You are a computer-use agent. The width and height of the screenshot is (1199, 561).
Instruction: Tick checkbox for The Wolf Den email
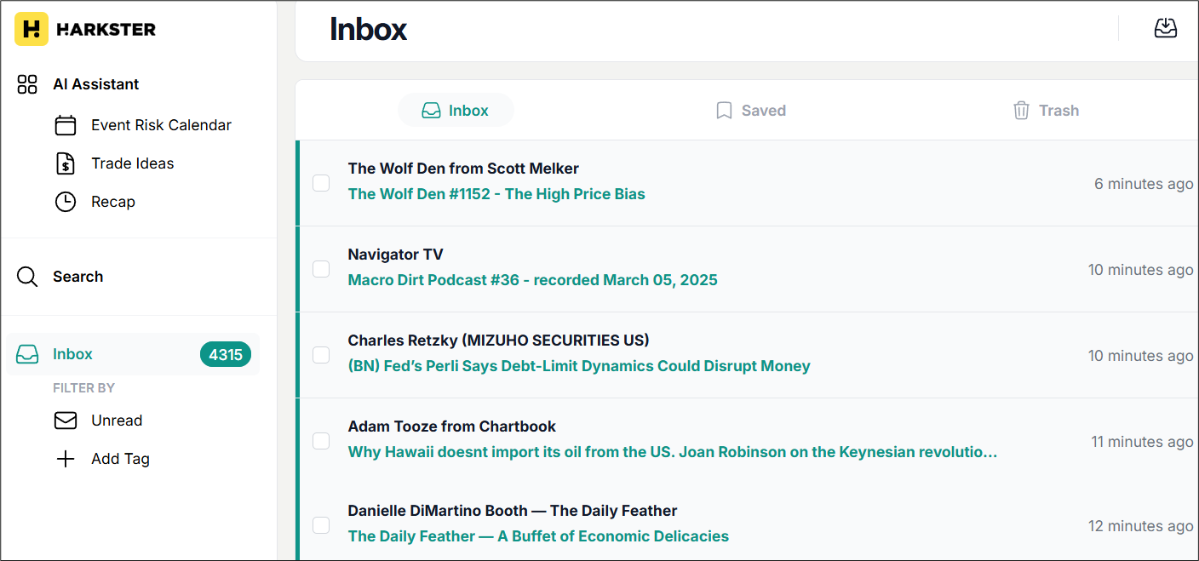[321, 183]
